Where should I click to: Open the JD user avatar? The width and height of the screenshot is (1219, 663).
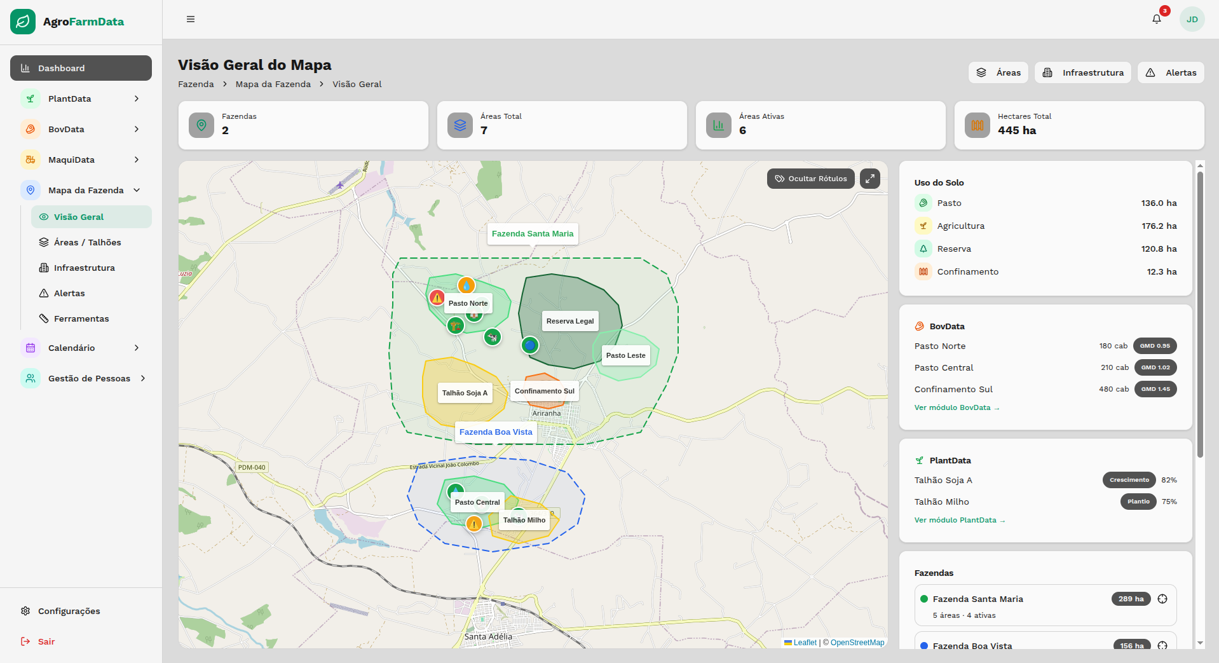click(x=1192, y=19)
